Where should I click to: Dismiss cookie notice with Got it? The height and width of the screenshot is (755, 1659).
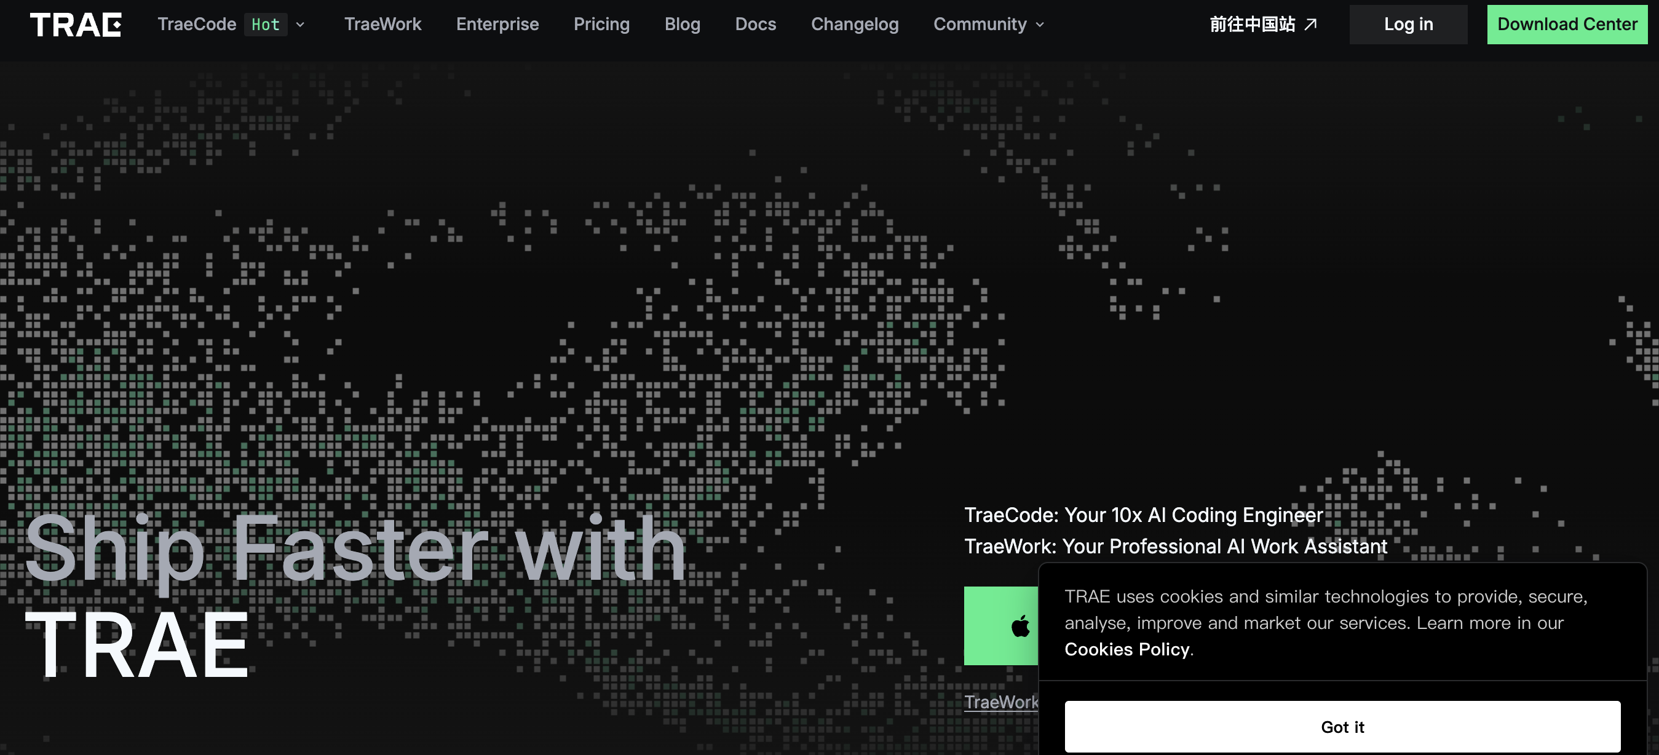coord(1342,727)
